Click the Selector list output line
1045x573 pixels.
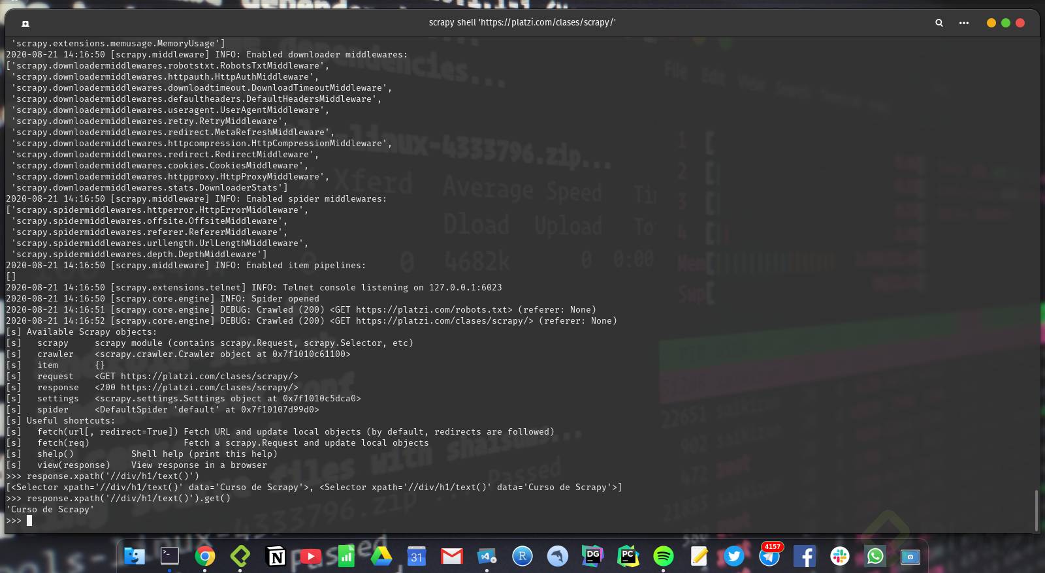(314, 488)
